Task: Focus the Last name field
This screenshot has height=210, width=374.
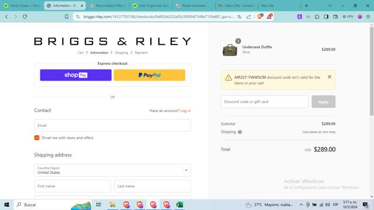Action: tap(153, 186)
